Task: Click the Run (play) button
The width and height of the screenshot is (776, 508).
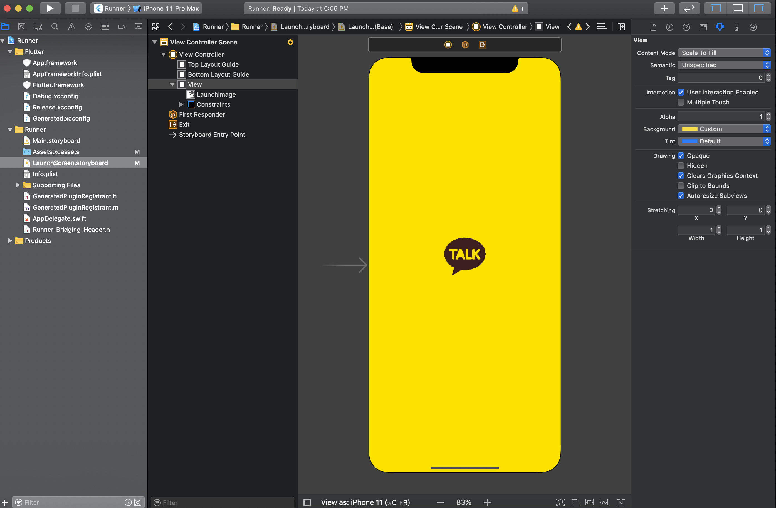Action: click(x=50, y=8)
